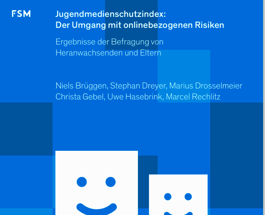Click the FSM logo
265x215 pixels.
[21, 14]
